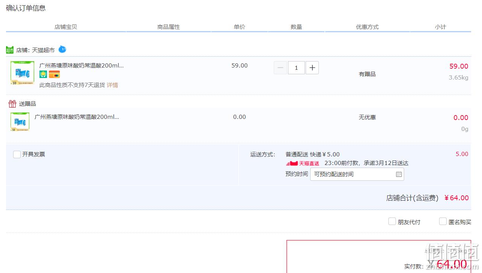Click the 小计 column header

(x=440, y=27)
